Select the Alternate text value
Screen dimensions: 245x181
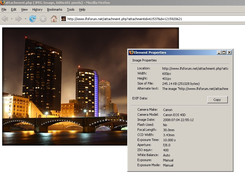click(x=195, y=89)
